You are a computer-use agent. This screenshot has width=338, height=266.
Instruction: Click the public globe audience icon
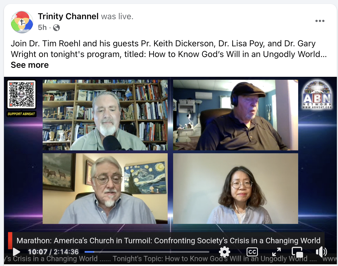click(x=56, y=28)
